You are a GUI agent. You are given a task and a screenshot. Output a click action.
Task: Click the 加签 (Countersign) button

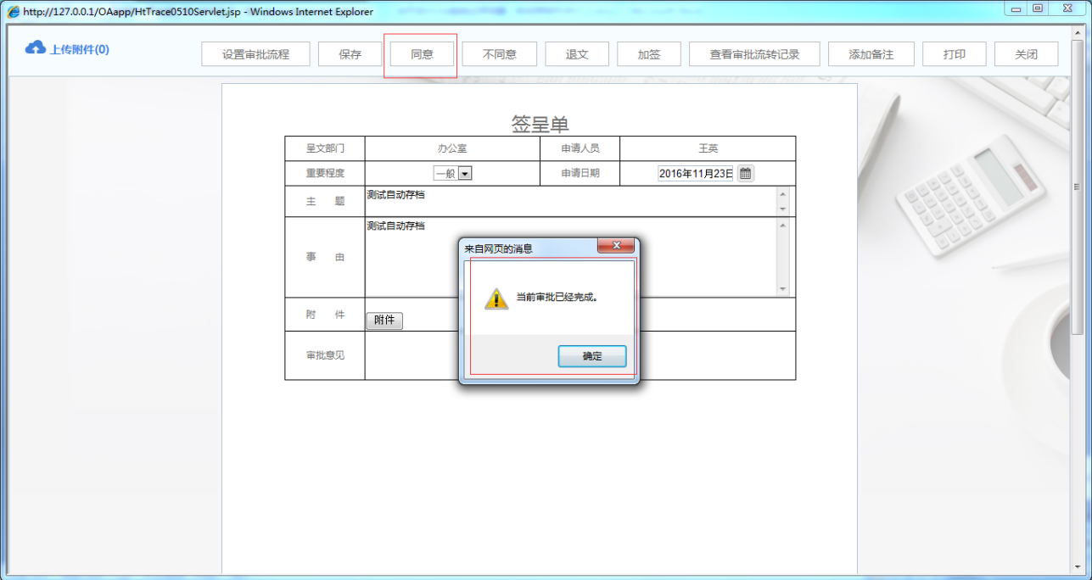[648, 53]
